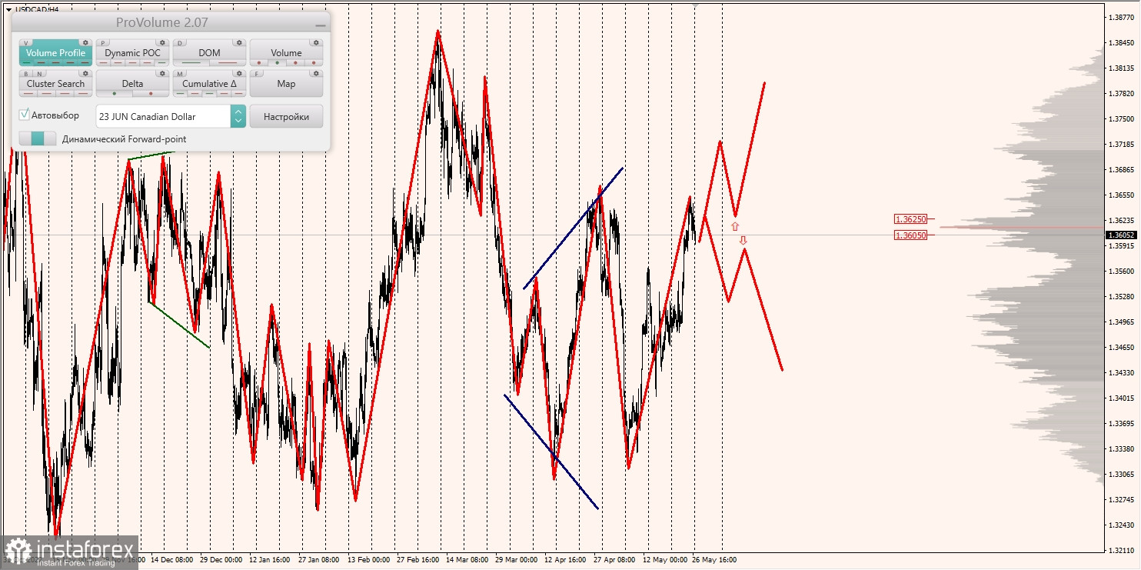This screenshot has height=570, width=1141.
Task: Activate the DOM mode
Action: pyautogui.click(x=209, y=52)
